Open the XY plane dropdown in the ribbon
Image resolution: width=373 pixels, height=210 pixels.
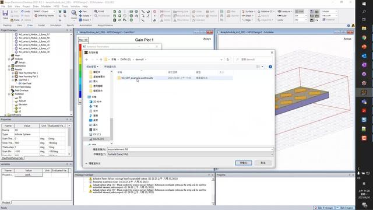(301, 16)
